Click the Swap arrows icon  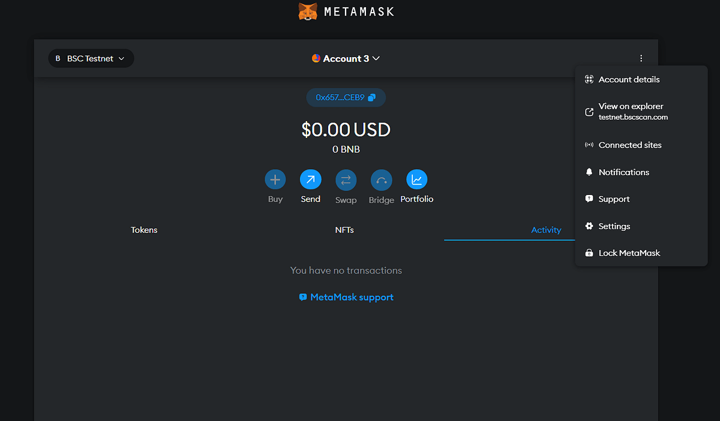346,180
